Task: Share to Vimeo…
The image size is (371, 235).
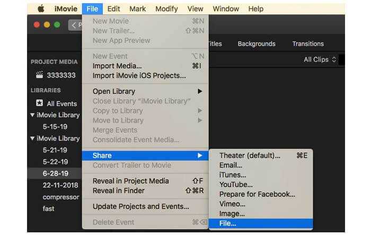Action: point(261,204)
